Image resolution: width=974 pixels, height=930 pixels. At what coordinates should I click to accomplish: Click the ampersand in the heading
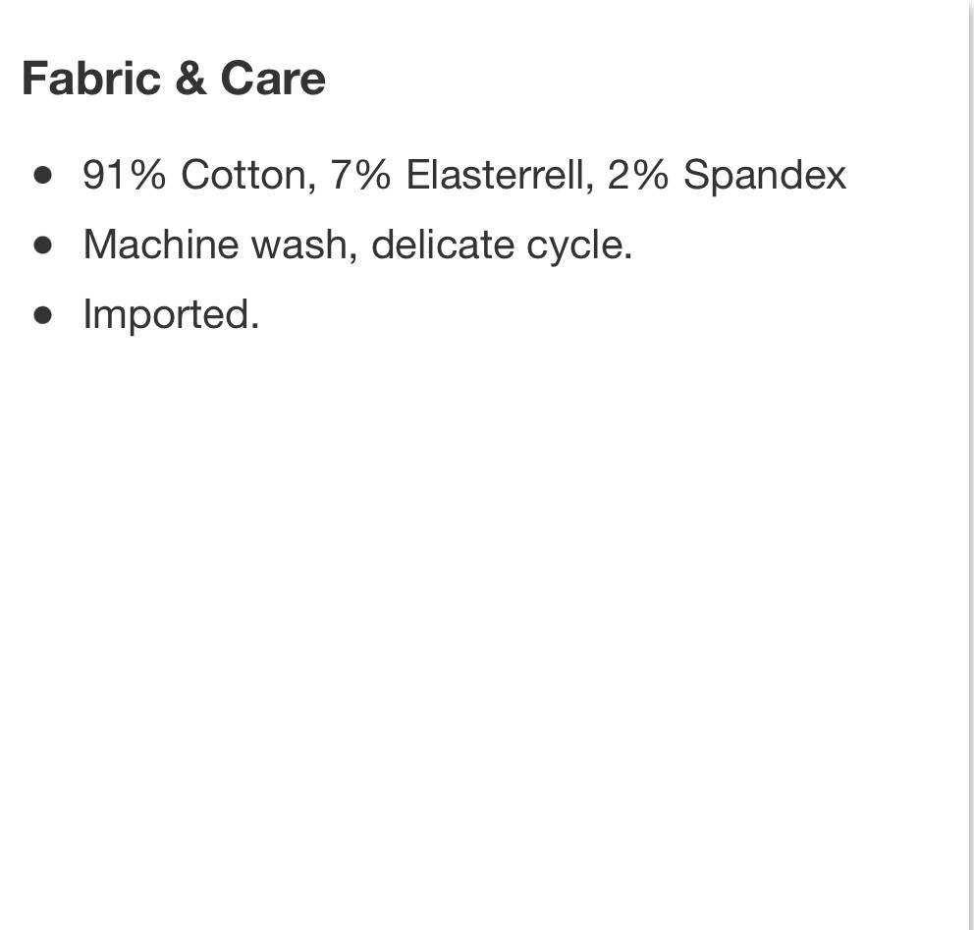tap(190, 79)
